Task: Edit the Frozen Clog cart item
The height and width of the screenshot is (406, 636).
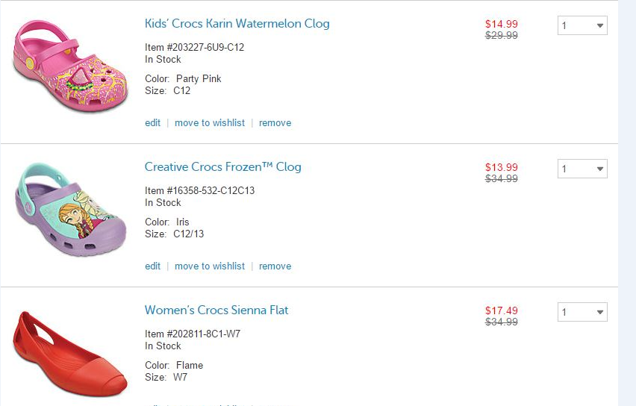Action: (x=152, y=266)
